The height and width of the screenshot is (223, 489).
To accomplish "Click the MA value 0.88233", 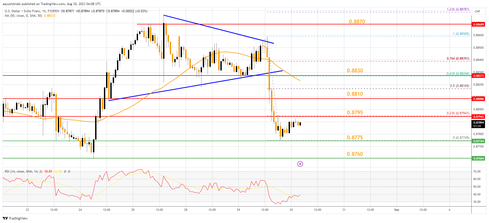I will click(x=50, y=16).
